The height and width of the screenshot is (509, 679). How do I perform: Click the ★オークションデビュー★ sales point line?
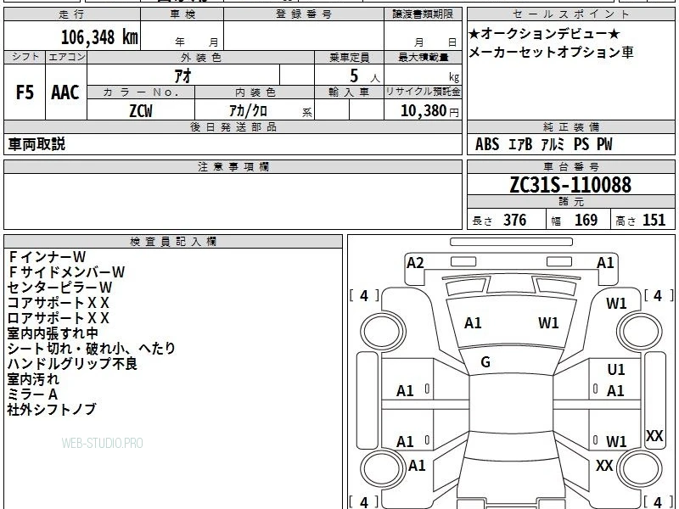point(545,33)
